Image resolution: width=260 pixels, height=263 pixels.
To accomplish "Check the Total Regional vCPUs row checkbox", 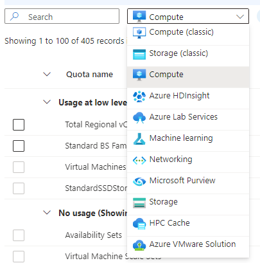I will 19,125.
